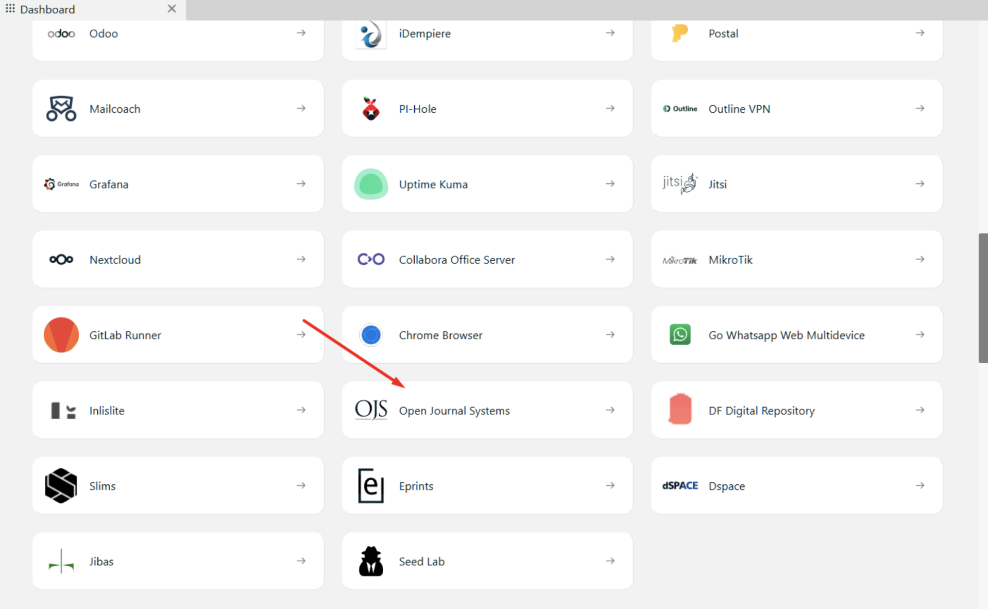988x609 pixels.
Task: Click the 'Jitsi' label text
Action: click(x=718, y=184)
